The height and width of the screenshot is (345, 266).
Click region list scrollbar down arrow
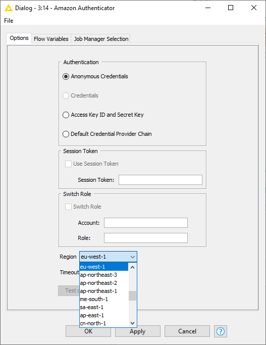click(x=132, y=323)
